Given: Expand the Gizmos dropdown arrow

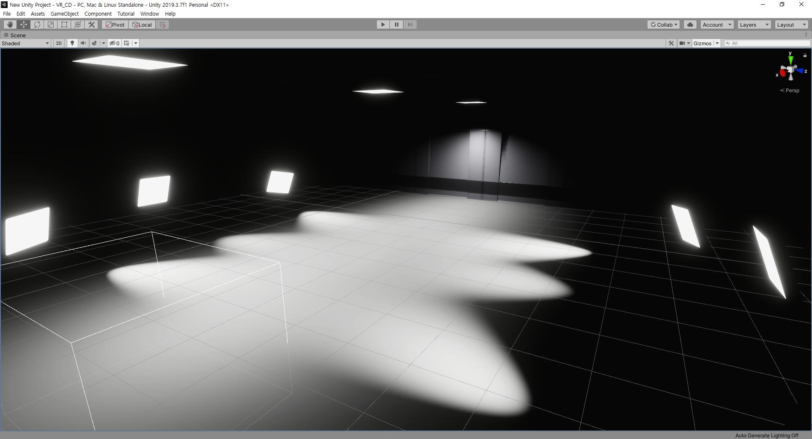Looking at the screenshot, I should pos(717,43).
